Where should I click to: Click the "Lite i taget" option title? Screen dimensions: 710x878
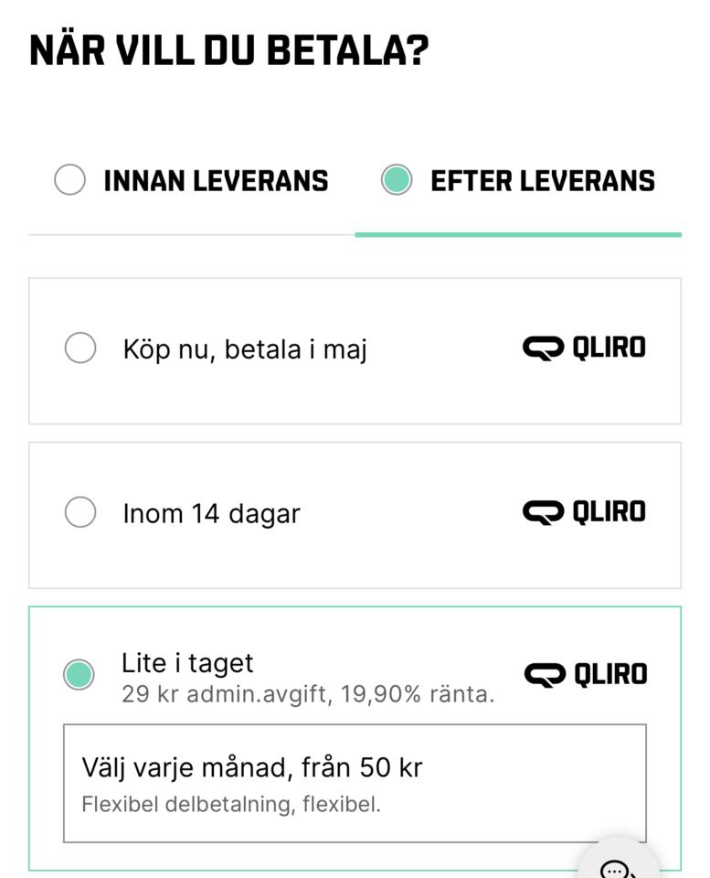187,663
